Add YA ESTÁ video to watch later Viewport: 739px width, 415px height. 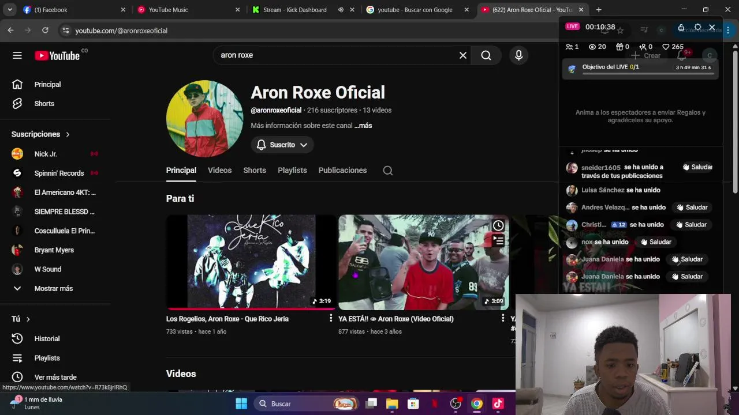(498, 225)
